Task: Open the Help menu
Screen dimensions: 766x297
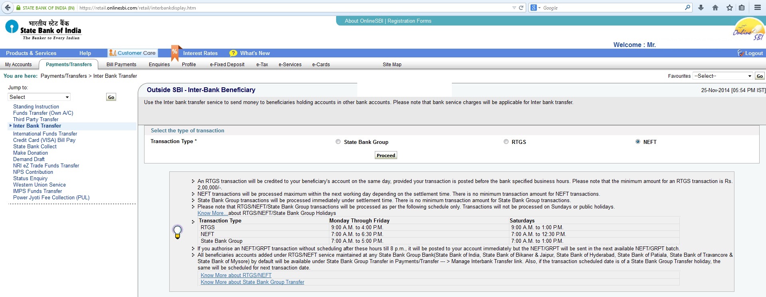Action: point(85,53)
